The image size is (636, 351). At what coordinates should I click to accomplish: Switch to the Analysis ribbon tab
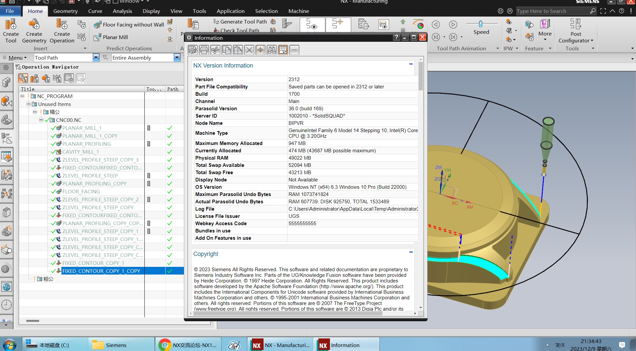[122, 11]
